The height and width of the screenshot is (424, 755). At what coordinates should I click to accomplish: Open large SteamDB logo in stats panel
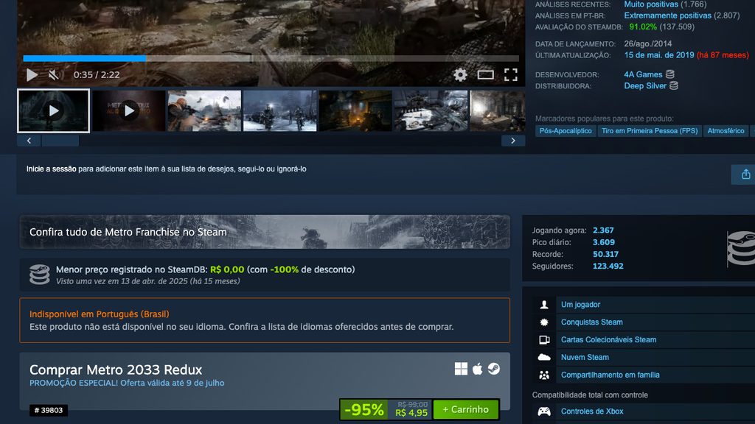741,248
